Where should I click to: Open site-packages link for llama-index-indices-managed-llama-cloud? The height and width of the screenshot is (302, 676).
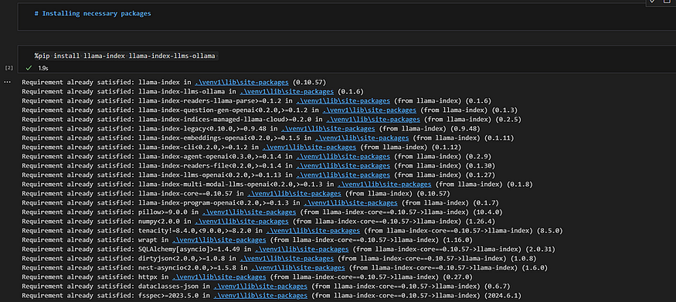tap(373, 120)
